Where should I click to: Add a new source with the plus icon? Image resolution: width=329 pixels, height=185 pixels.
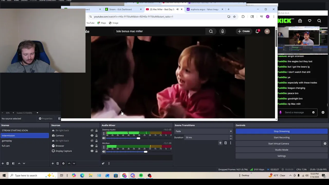click(53, 163)
